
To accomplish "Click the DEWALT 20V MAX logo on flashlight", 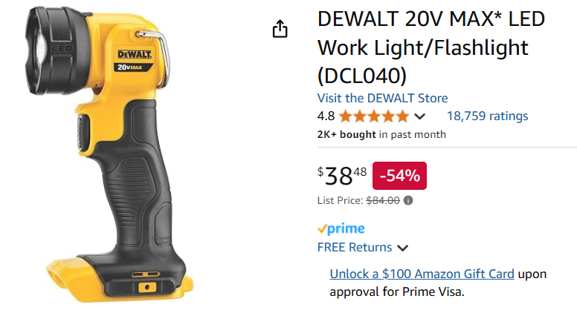I will pyautogui.click(x=134, y=60).
